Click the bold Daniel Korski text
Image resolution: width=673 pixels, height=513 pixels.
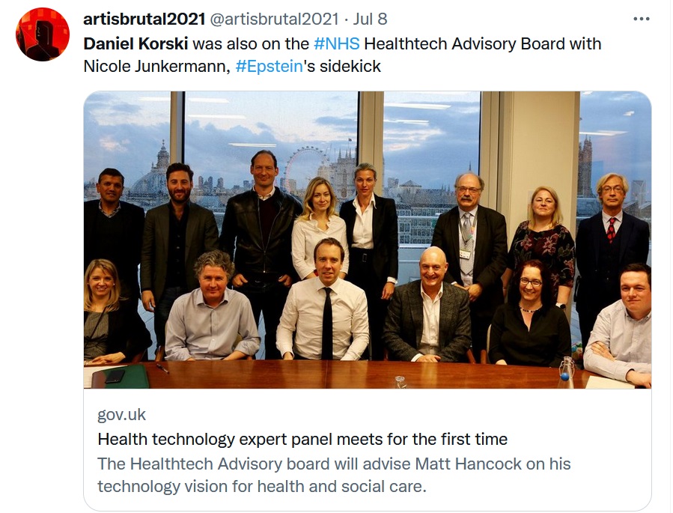click(x=135, y=43)
